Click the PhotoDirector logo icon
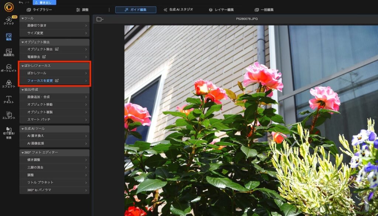Viewport: 378px width, 216px height. (x=9, y=7)
